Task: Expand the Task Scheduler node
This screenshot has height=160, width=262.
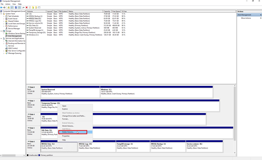Action: [x=4, y=16]
